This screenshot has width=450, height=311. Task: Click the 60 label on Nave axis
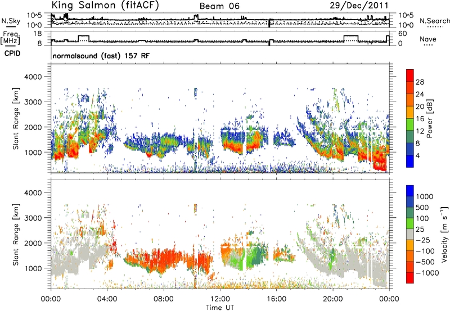coord(403,34)
